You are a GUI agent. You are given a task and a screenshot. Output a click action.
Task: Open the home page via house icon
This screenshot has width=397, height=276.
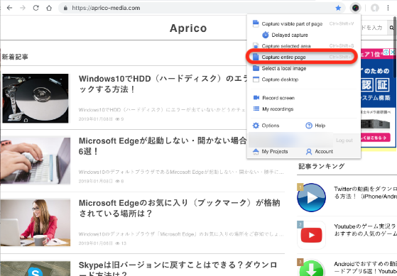(49, 8)
